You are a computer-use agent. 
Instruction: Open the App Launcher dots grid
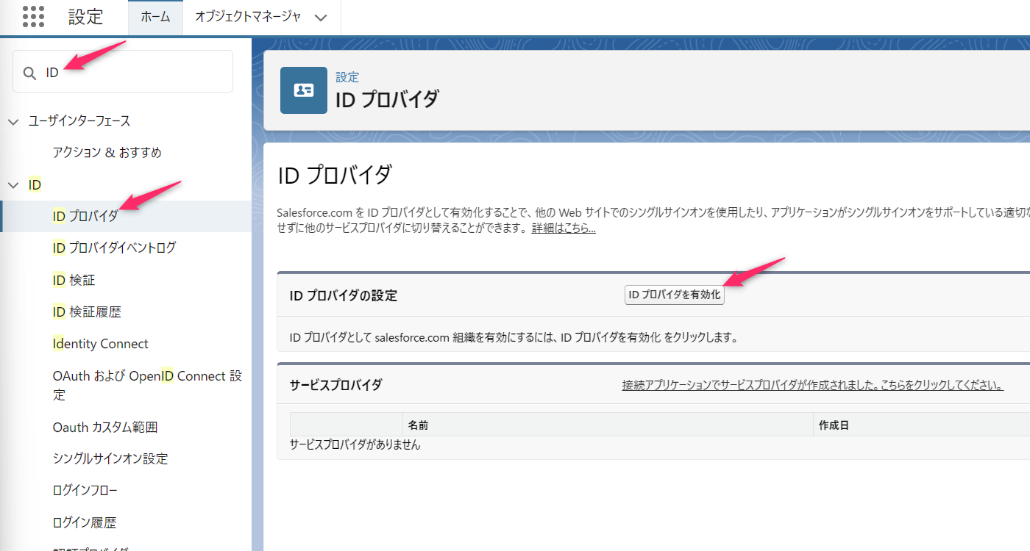point(33,16)
